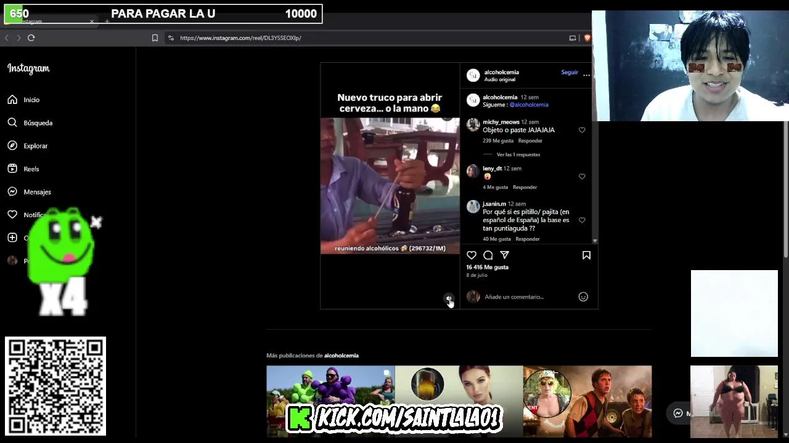Click 239 Me gusta on michy_meows comment
Image resolution: width=789 pixels, height=443 pixels.
pyautogui.click(x=498, y=141)
